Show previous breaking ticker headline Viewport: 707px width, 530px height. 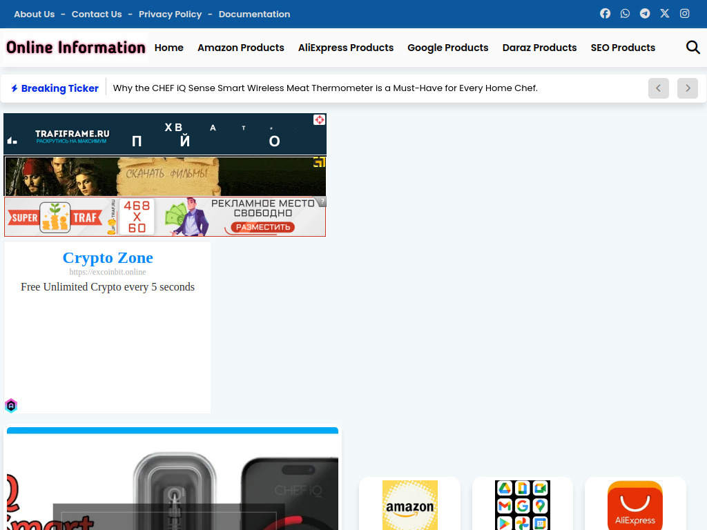[658, 88]
